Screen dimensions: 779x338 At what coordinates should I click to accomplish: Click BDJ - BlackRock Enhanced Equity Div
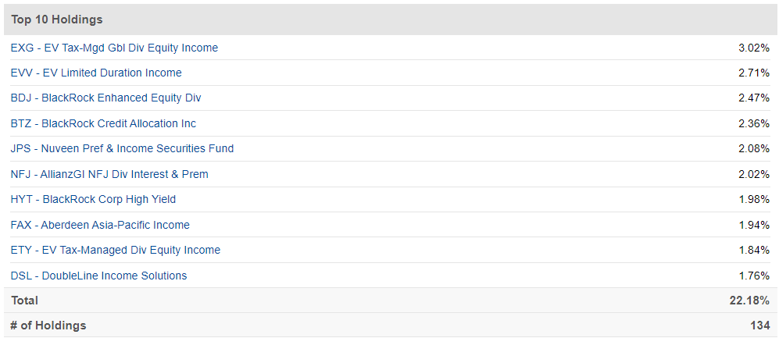point(105,98)
